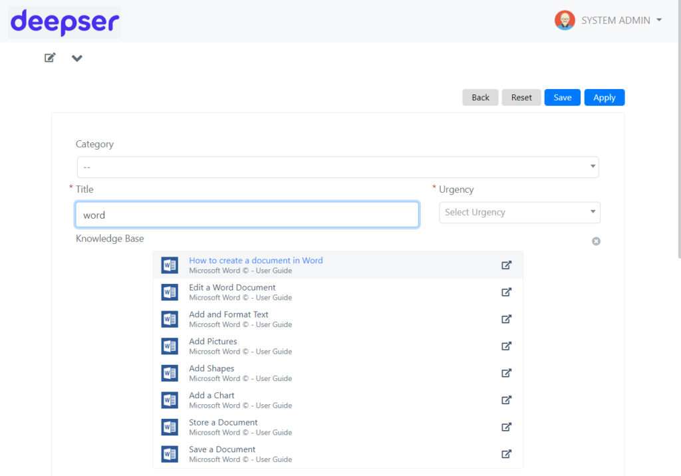This screenshot has height=476, width=681.
Task: Click the SYSTEM ADMIN username text
Action: 615,21
